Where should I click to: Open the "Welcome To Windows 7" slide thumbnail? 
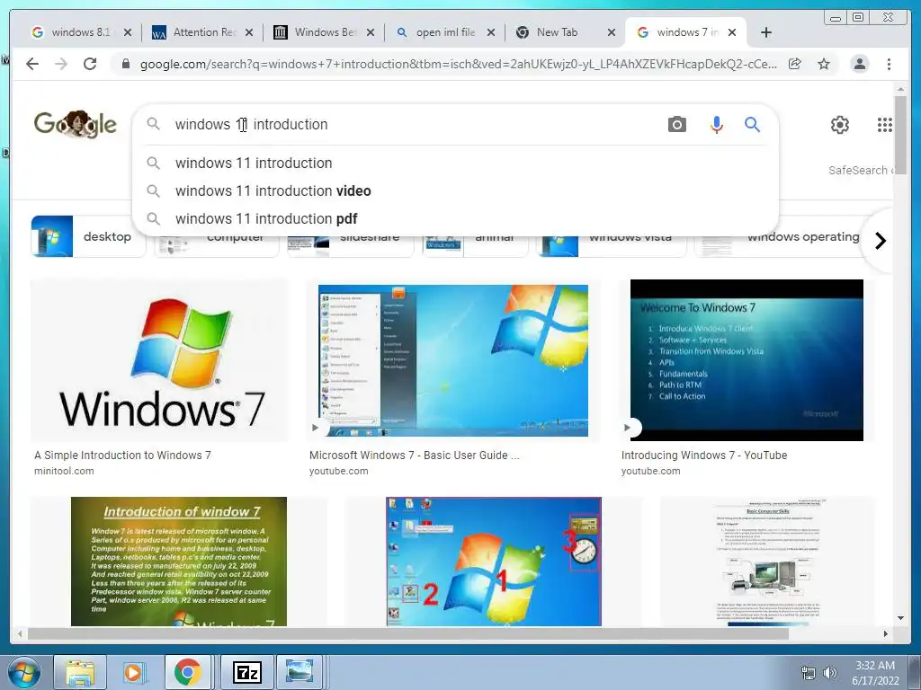pos(747,360)
